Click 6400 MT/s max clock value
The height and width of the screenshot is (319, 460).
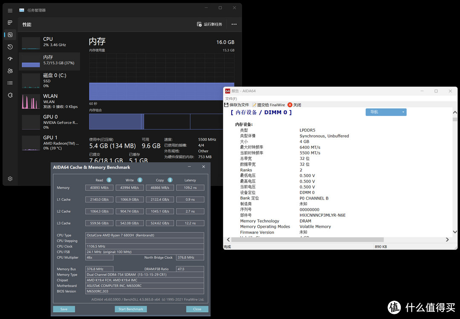point(310,147)
